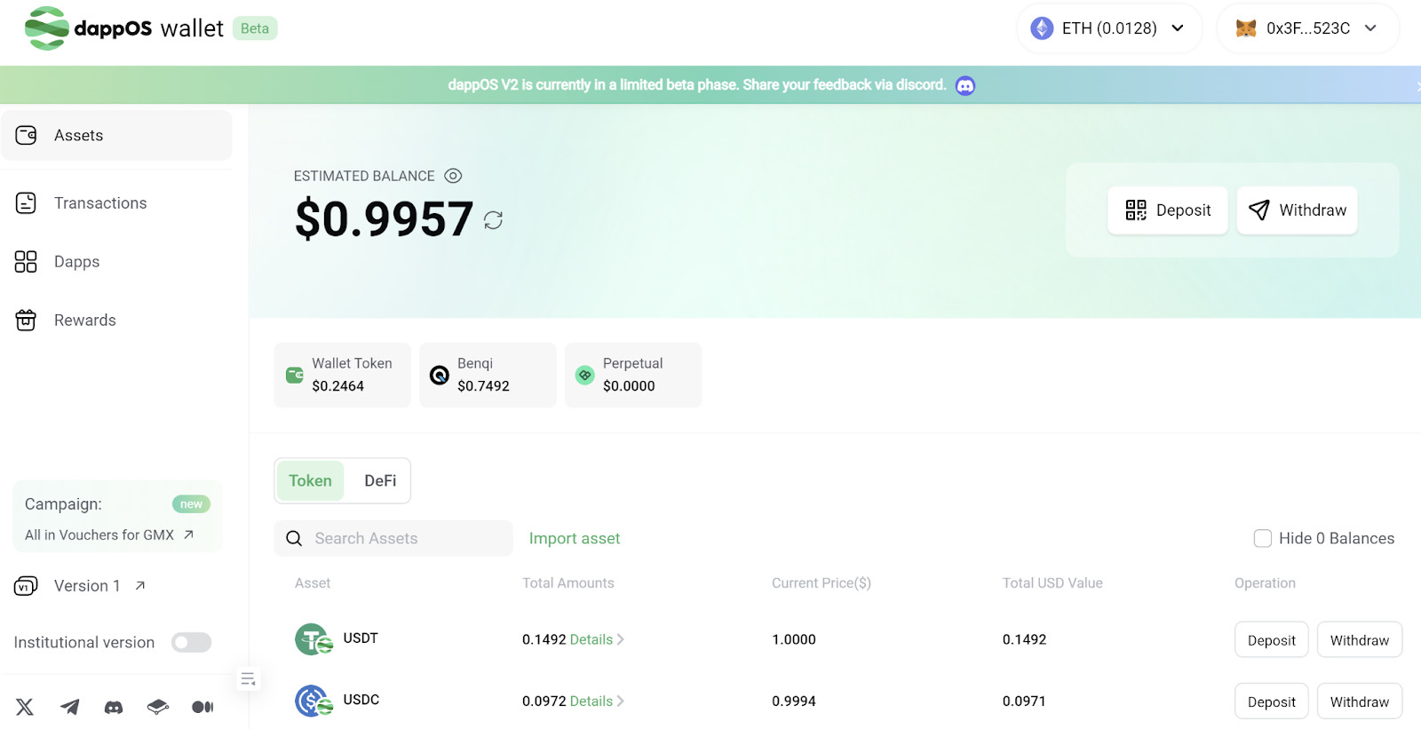Check the Hide 0 Balances checkbox
Screen dimensions: 1421x729
point(1262,538)
